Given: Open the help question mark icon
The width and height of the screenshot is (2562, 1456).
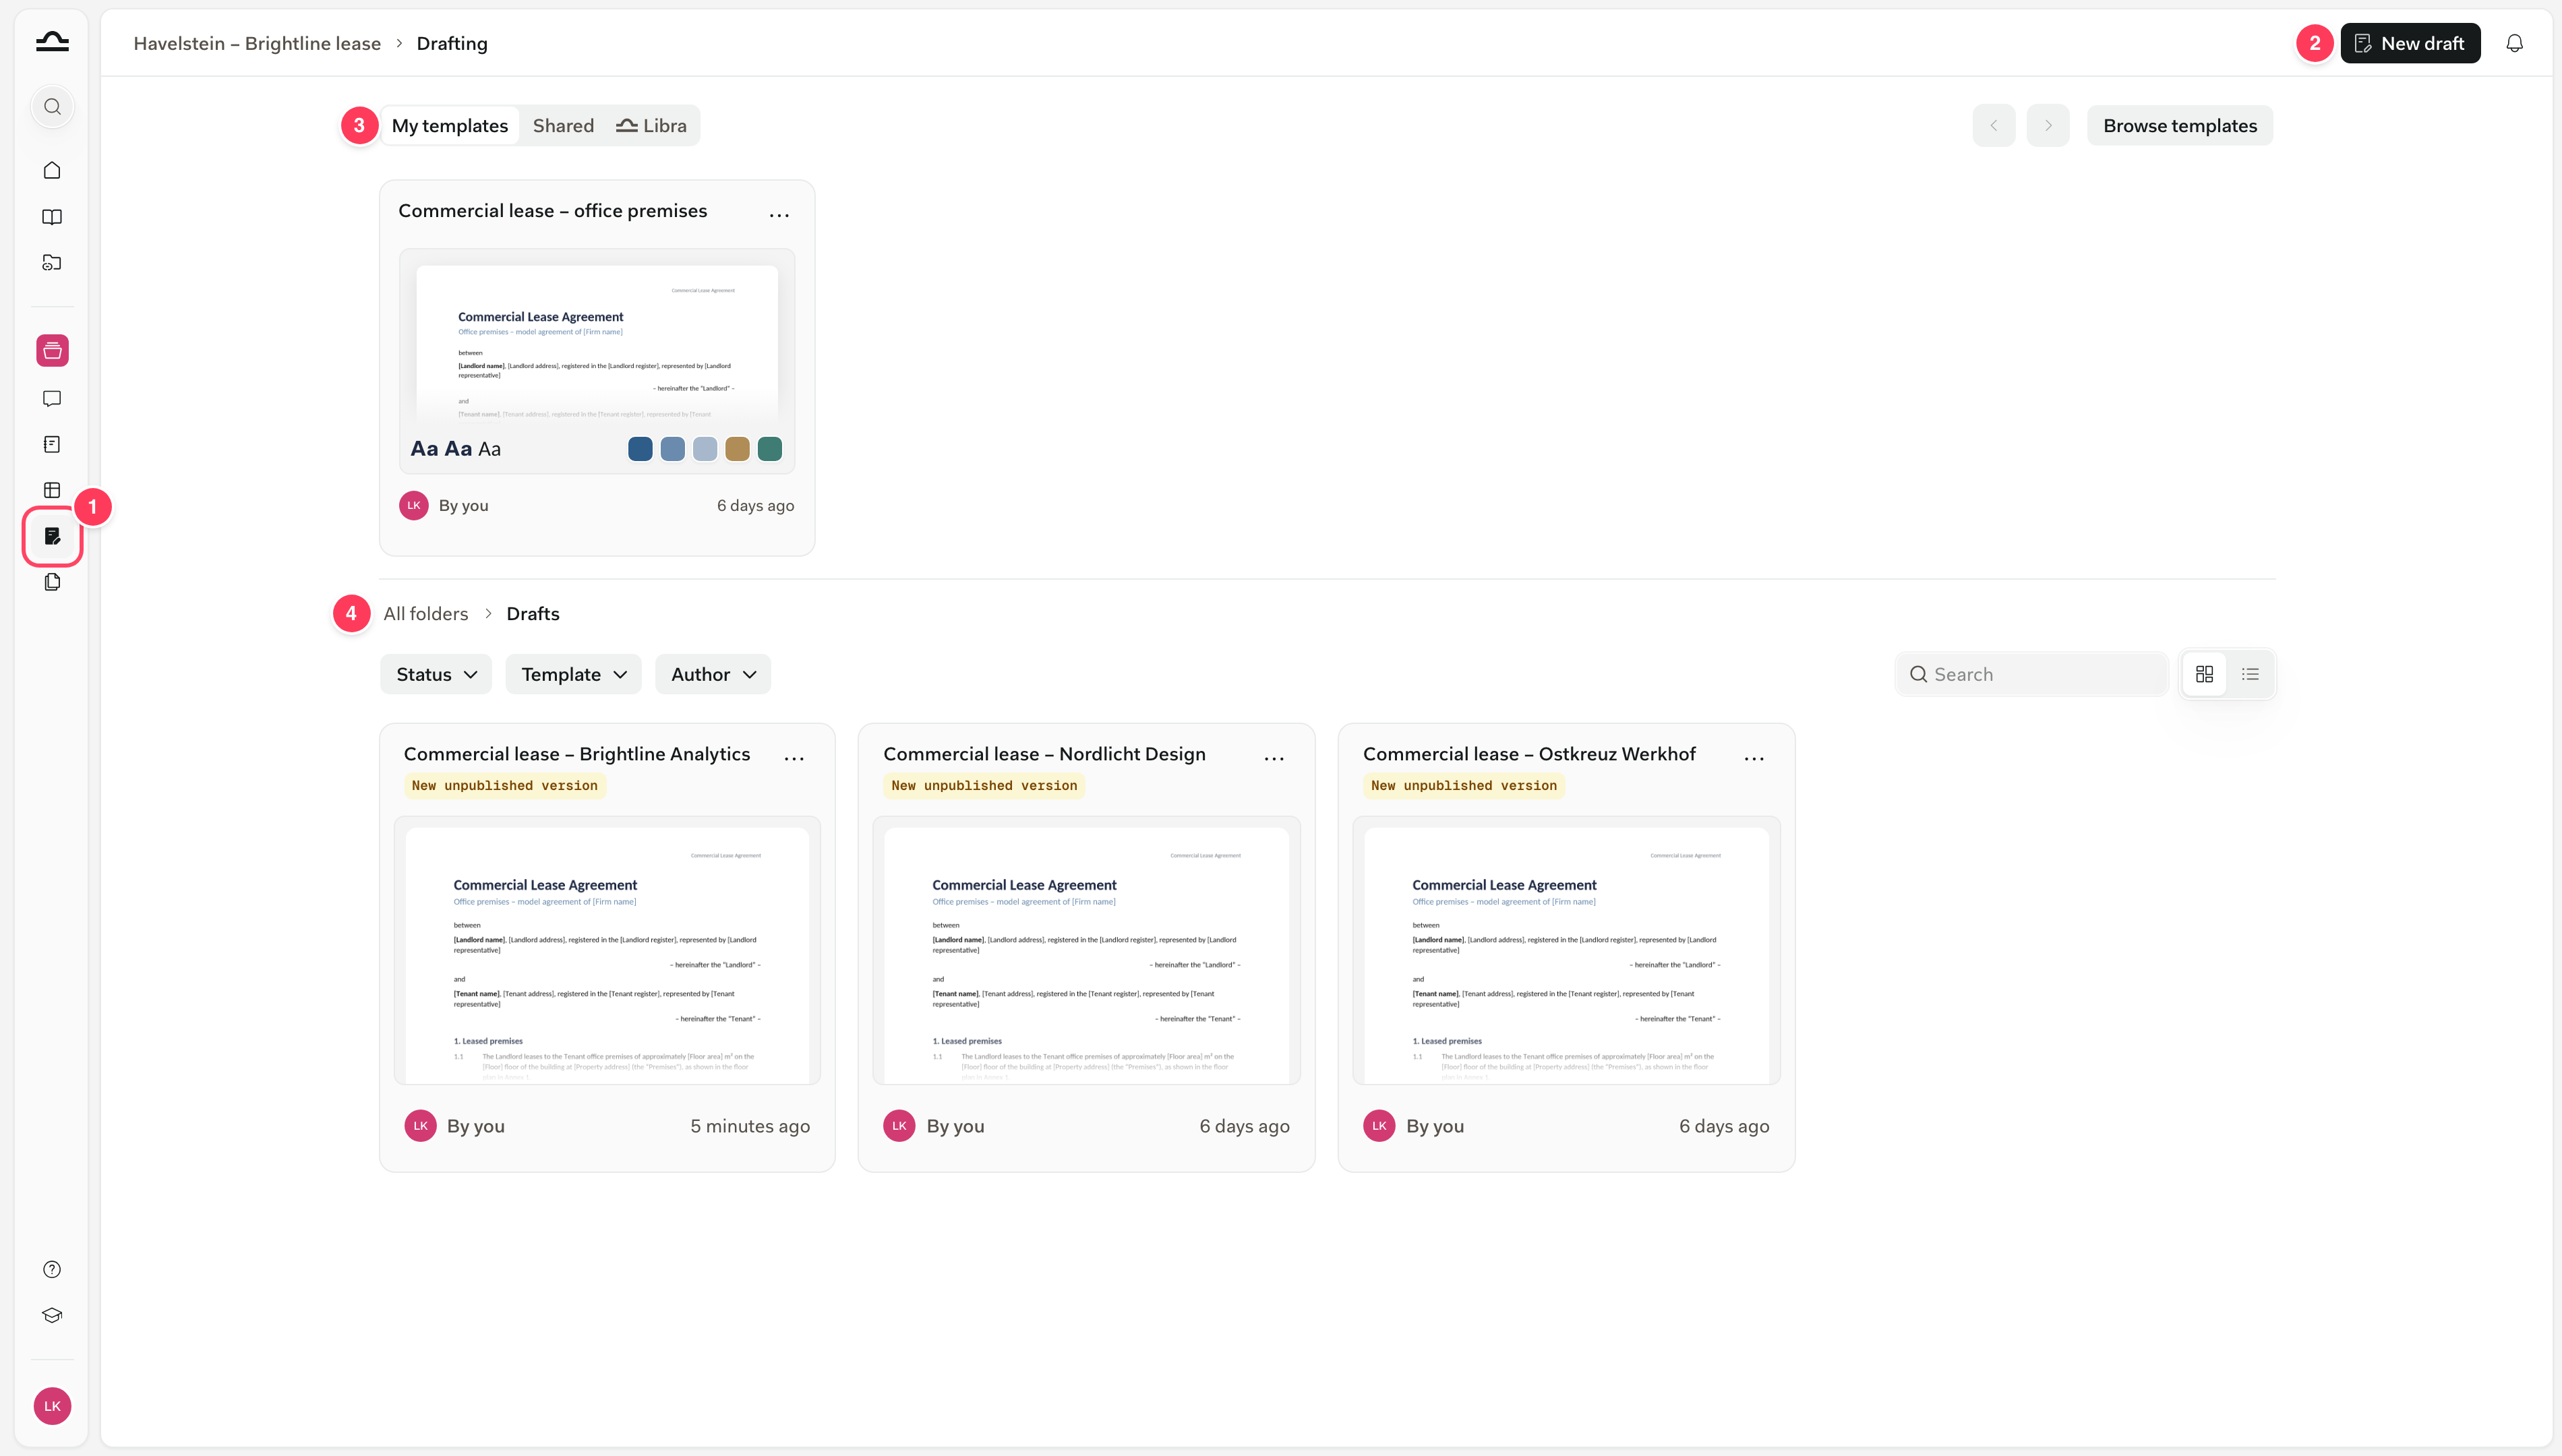Looking at the screenshot, I should tap(52, 1270).
